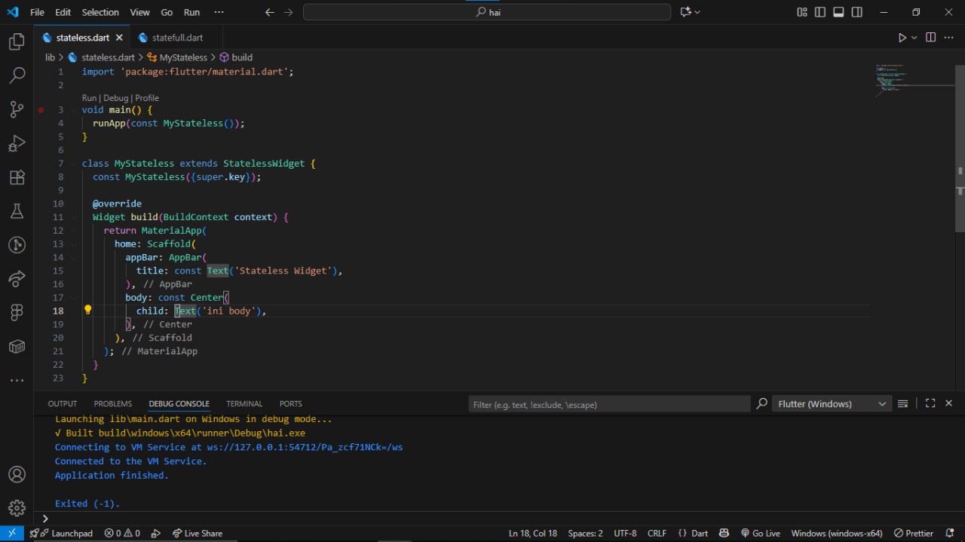Collapse the Scaffold code fold on line 13
The height and width of the screenshot is (542, 965).
[x=73, y=244]
